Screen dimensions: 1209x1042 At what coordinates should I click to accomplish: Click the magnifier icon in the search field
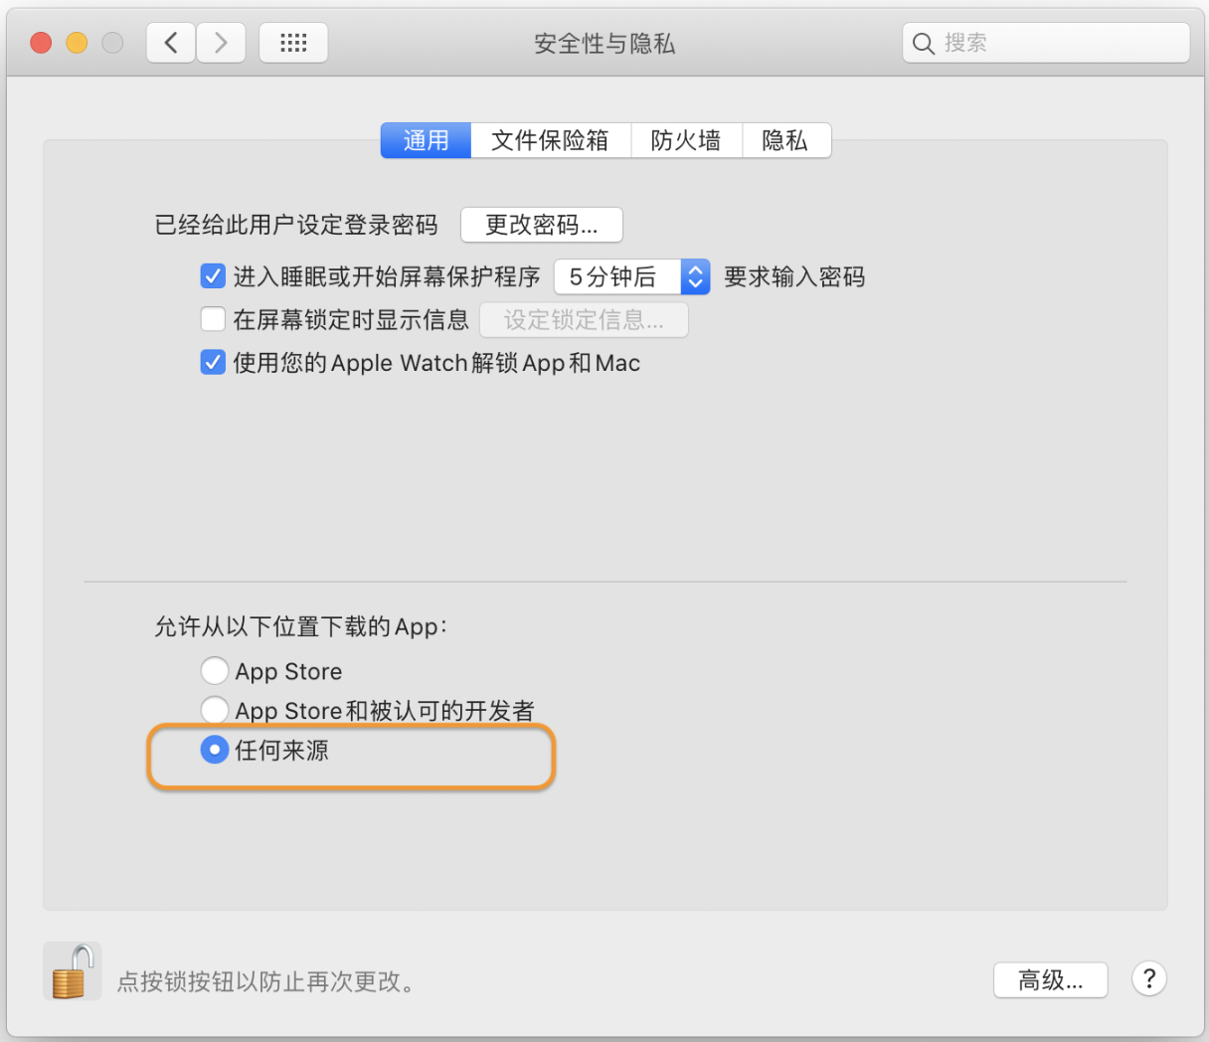coord(924,44)
